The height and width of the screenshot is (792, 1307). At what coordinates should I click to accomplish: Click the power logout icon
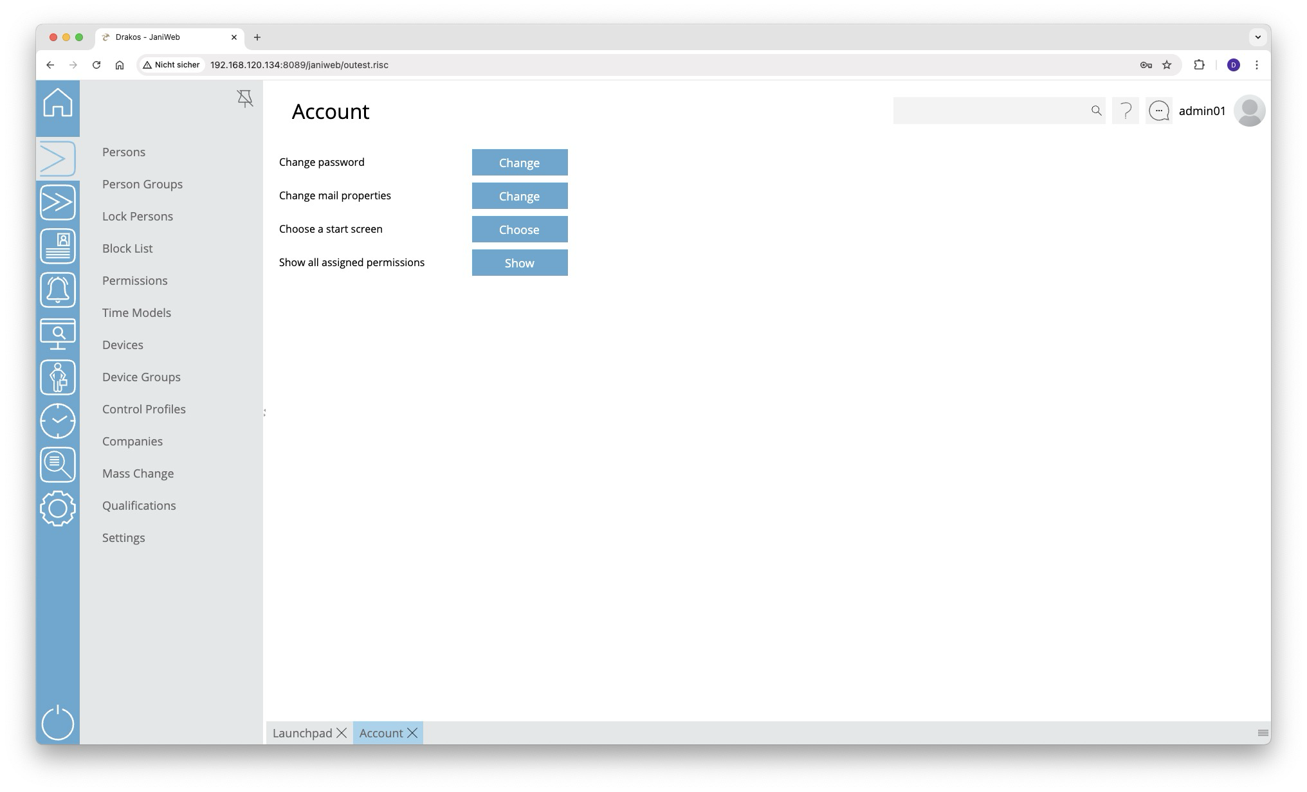click(x=58, y=723)
